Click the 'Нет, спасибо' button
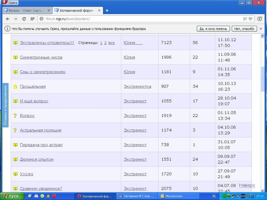The image size is (267, 200). [x=245, y=29]
